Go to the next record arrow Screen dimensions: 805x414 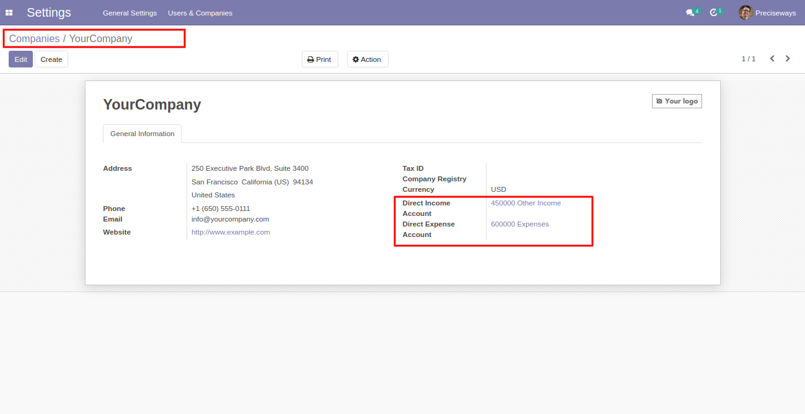point(788,59)
